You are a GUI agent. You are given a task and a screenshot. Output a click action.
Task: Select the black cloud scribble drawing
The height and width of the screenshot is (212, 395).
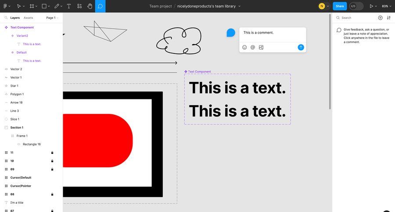point(179,41)
